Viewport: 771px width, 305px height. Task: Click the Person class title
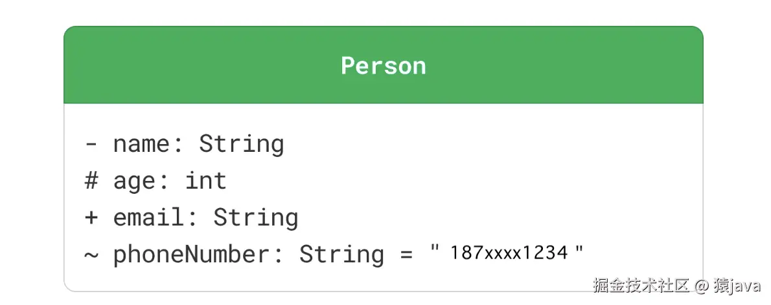click(384, 66)
